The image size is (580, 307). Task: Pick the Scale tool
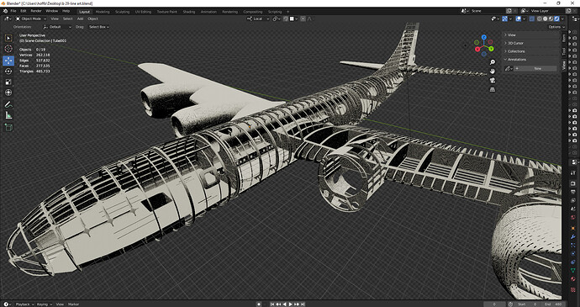(8, 82)
